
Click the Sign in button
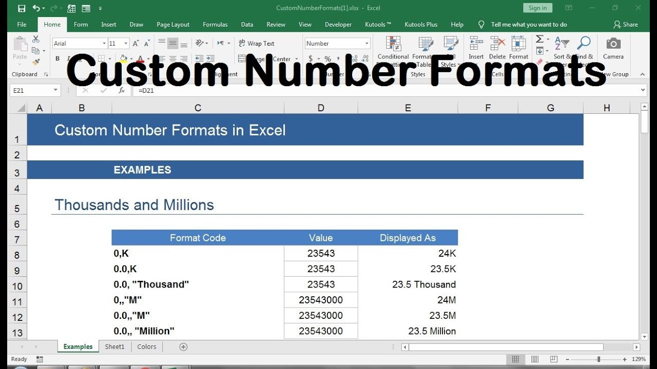point(537,8)
